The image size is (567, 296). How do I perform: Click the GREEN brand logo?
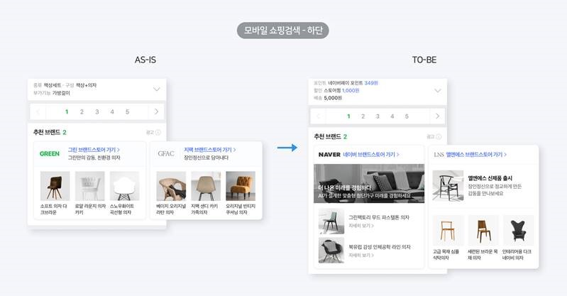tap(50, 154)
